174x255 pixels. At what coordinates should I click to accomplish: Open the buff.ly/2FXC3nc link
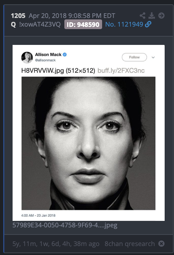(x=121, y=71)
